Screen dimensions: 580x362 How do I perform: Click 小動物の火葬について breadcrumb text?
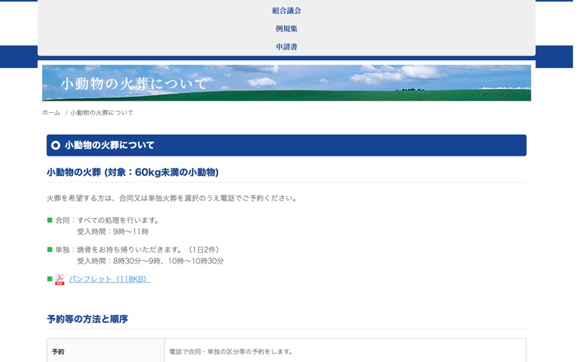(101, 113)
